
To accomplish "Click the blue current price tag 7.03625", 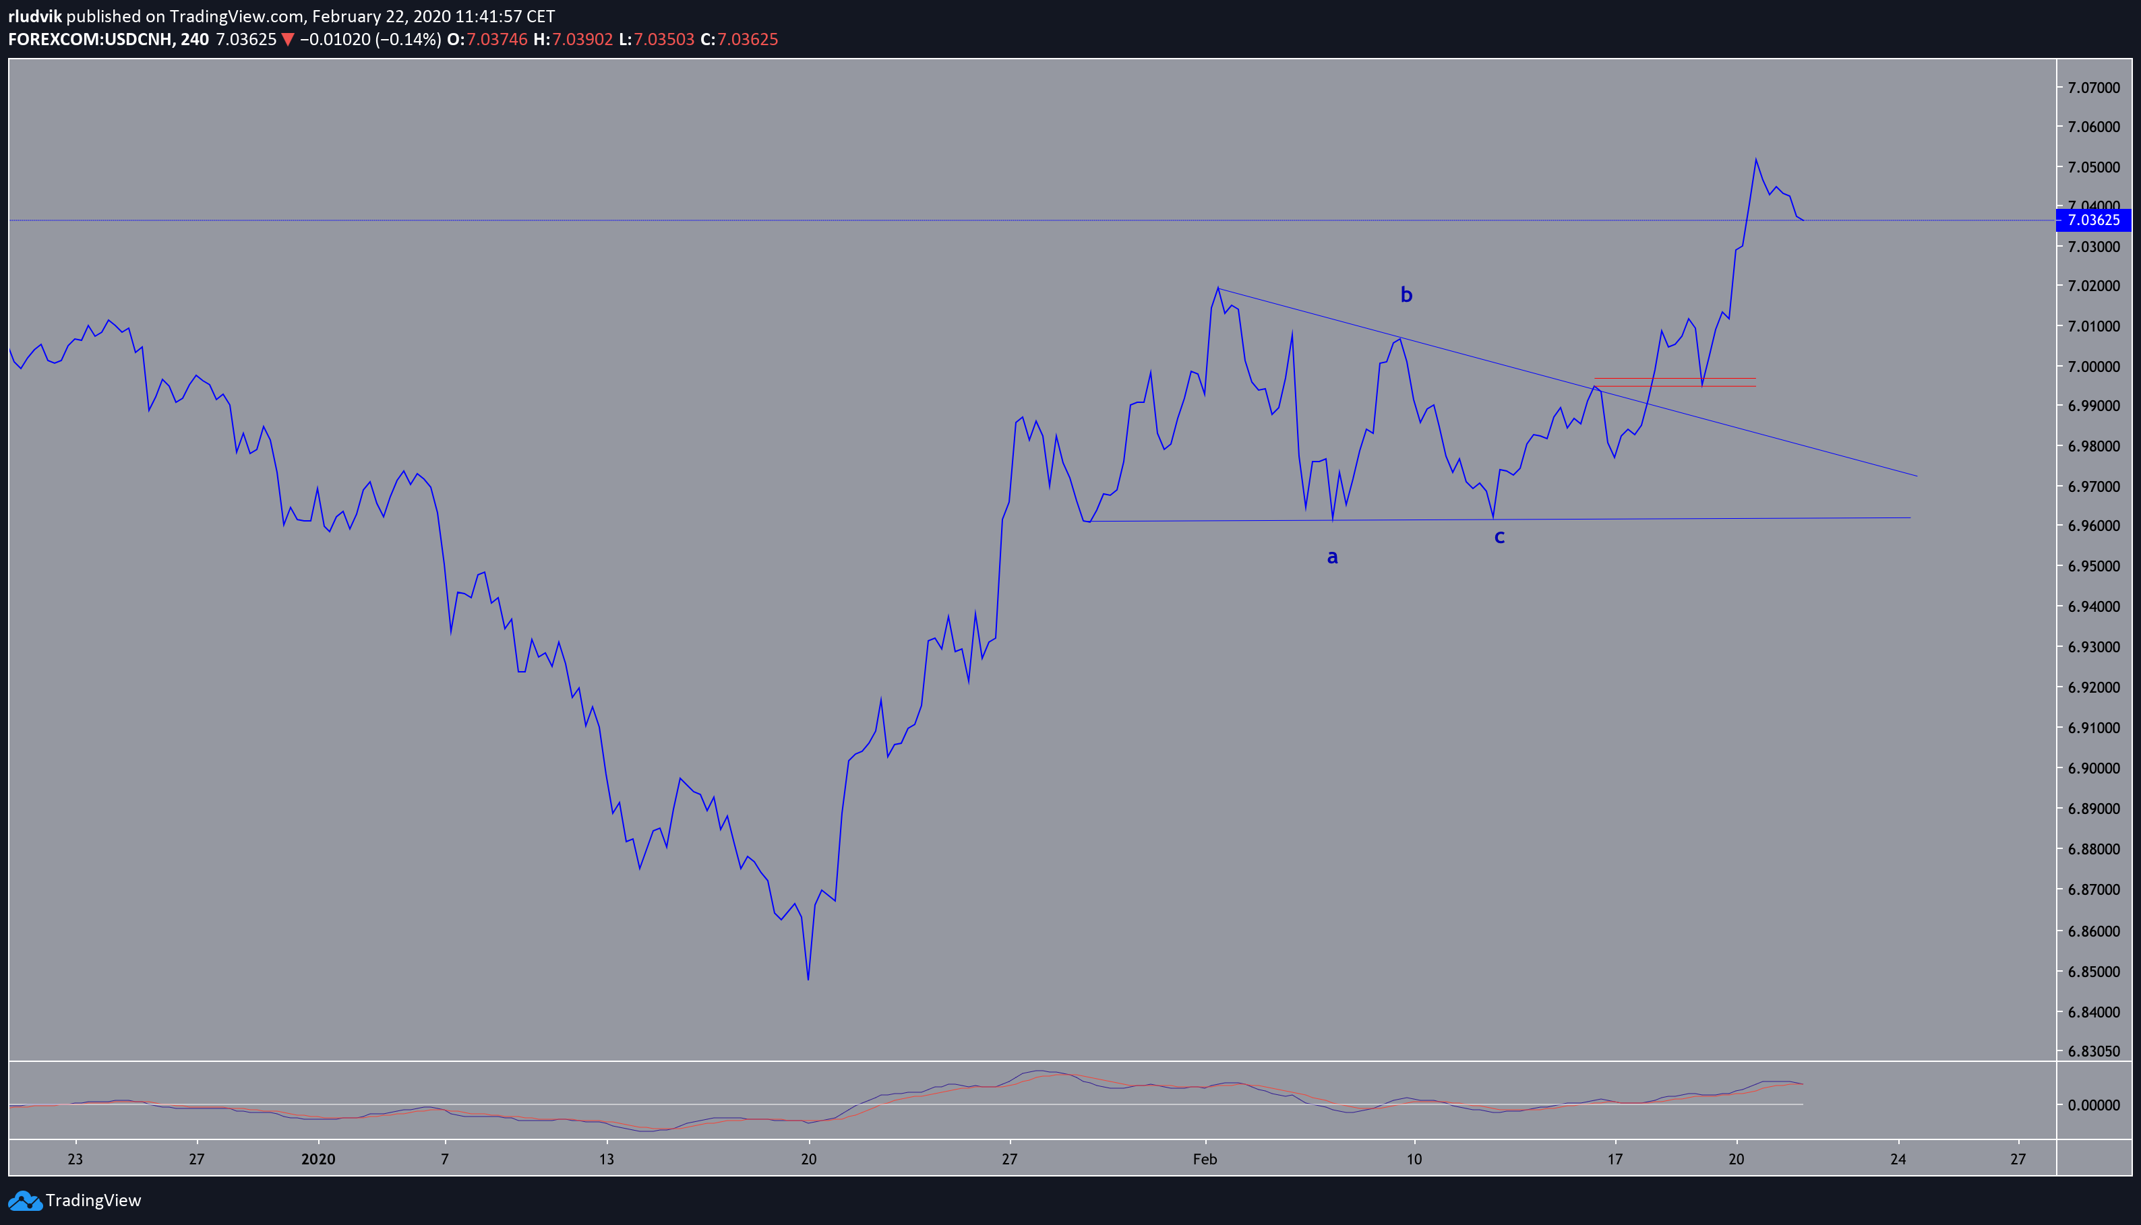I will pyautogui.click(x=2093, y=220).
